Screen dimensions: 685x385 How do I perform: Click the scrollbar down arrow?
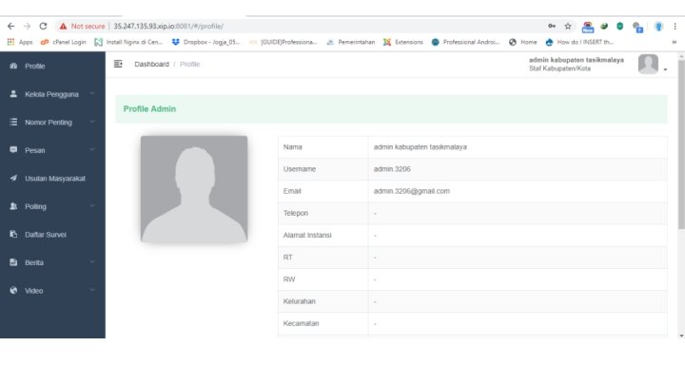pos(681,336)
